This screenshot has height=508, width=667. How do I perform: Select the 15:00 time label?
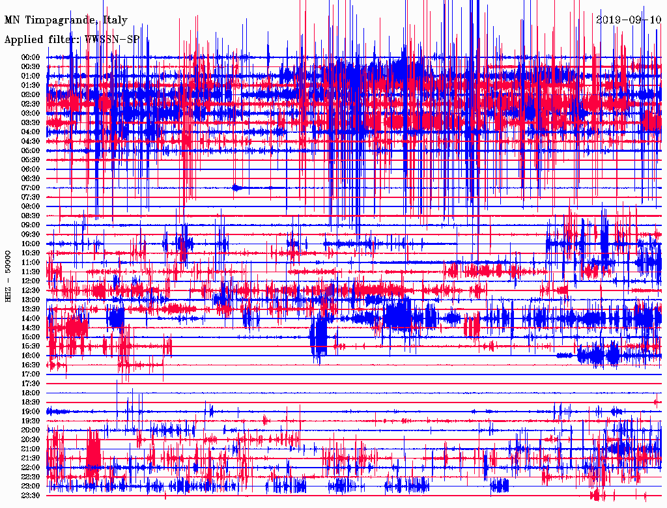coord(31,337)
